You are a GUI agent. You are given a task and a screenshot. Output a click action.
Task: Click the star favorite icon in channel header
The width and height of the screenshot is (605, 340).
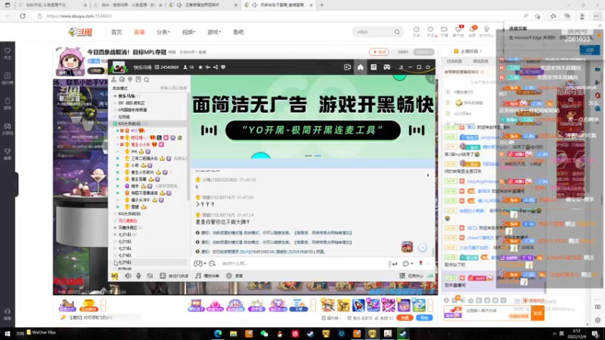(x=200, y=67)
